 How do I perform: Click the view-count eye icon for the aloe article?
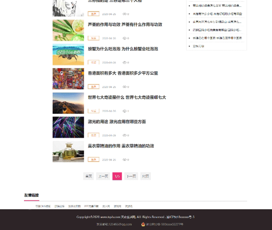(124, 38)
